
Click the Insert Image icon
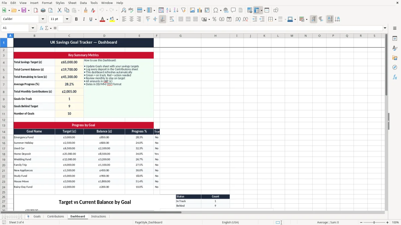point(192,10)
